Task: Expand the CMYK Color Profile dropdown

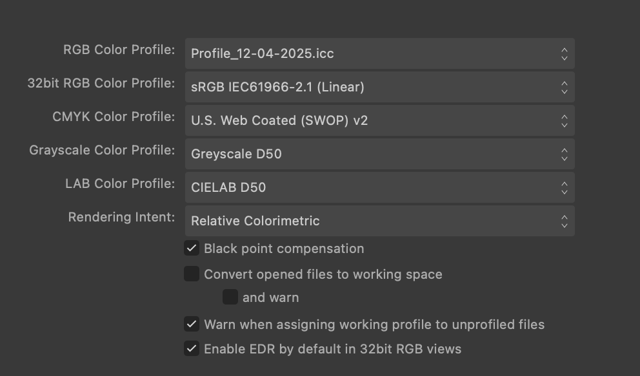Action: [x=380, y=120]
